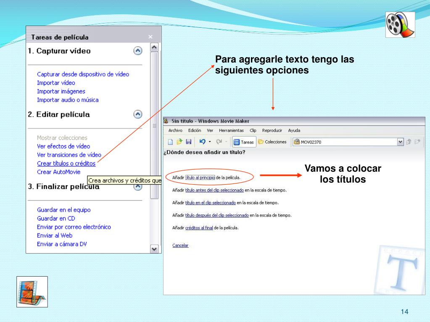Open the Herramientas menu
The image size is (430, 322).
[231, 130]
